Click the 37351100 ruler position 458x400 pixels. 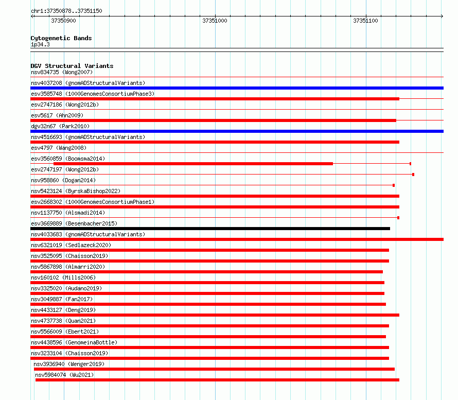pos(365,21)
